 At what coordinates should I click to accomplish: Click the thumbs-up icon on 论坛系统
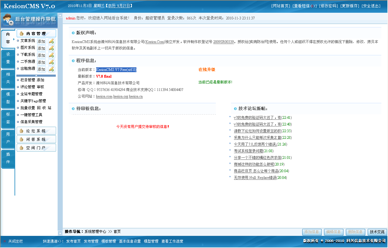[x=22, y=131]
